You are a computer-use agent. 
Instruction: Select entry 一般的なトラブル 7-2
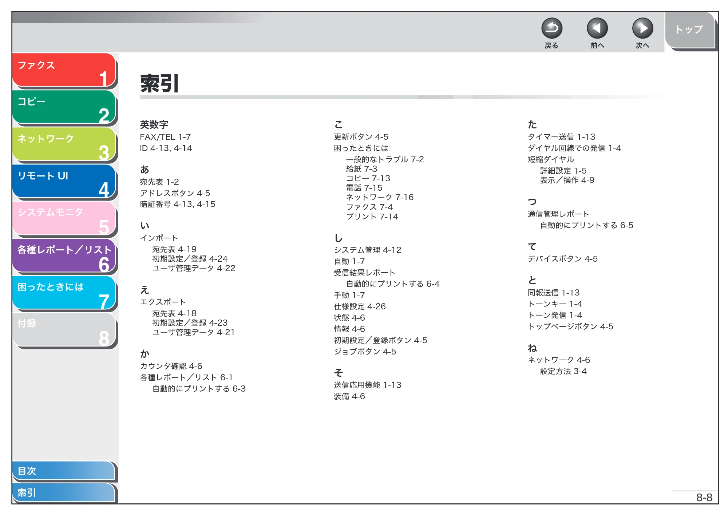click(x=385, y=159)
